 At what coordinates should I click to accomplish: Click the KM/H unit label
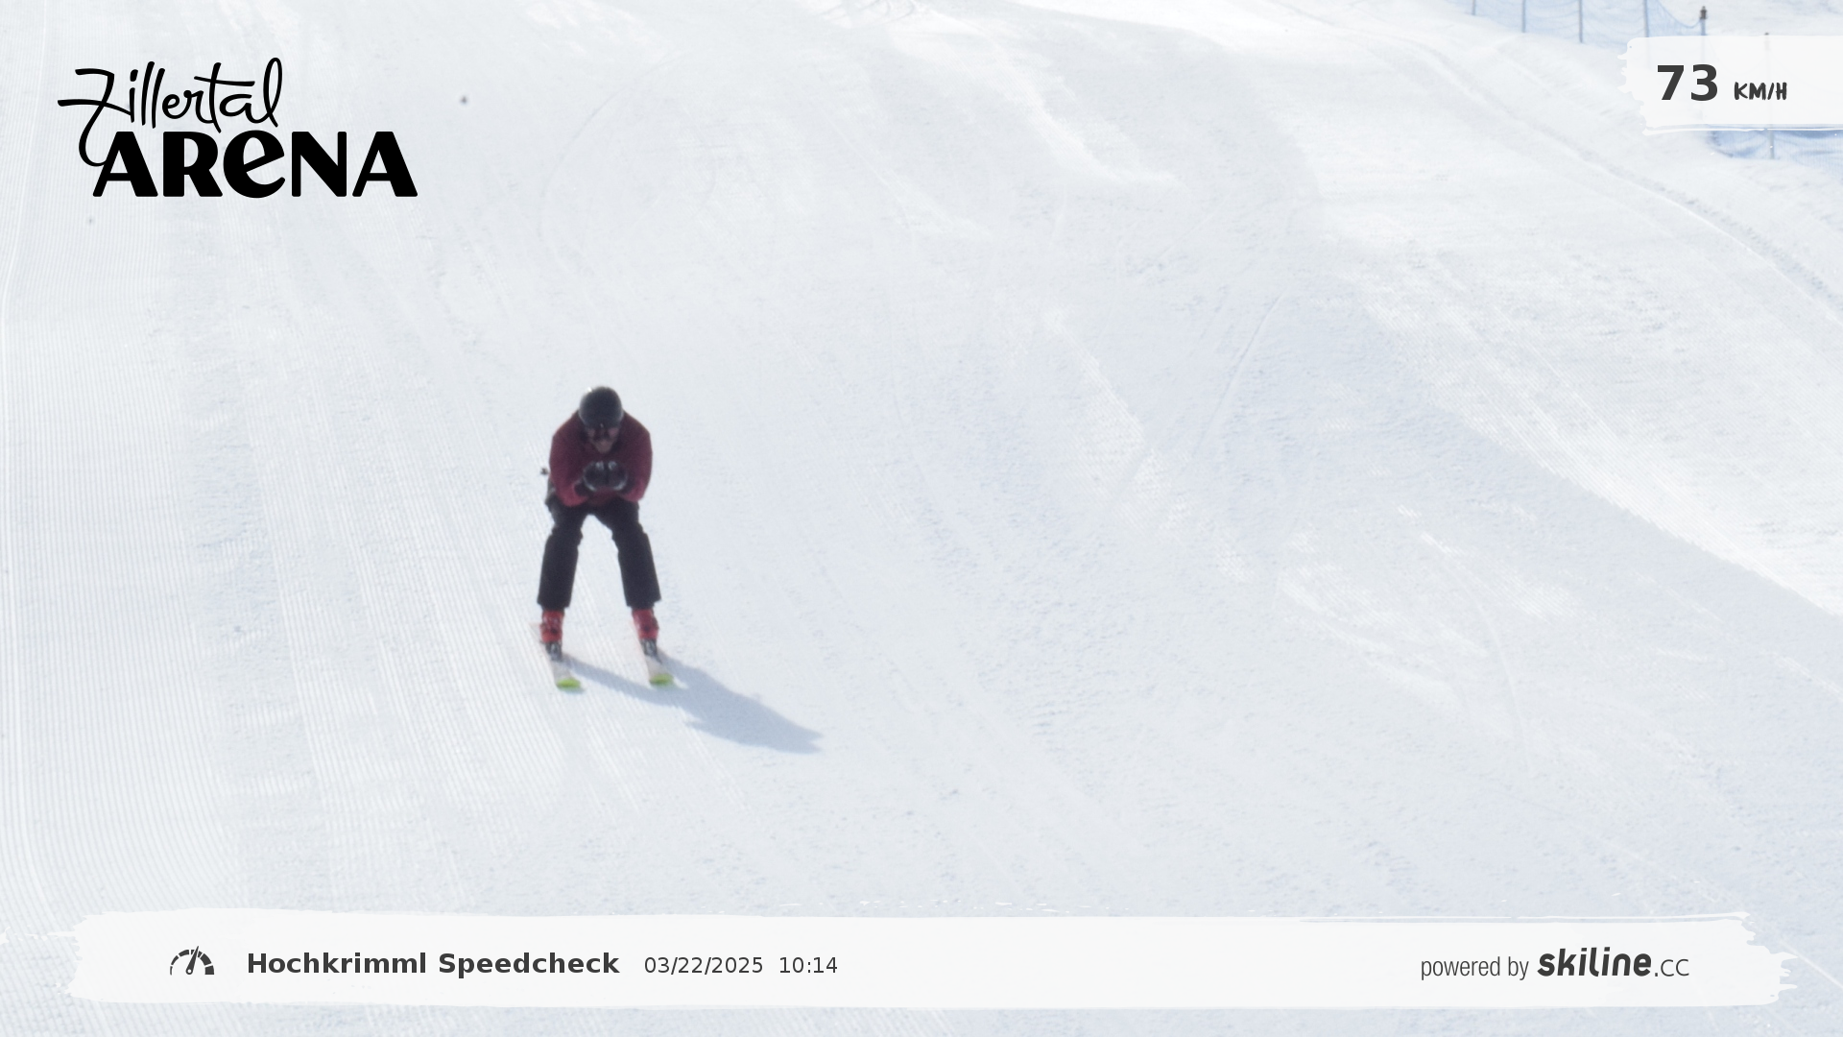click(1759, 92)
